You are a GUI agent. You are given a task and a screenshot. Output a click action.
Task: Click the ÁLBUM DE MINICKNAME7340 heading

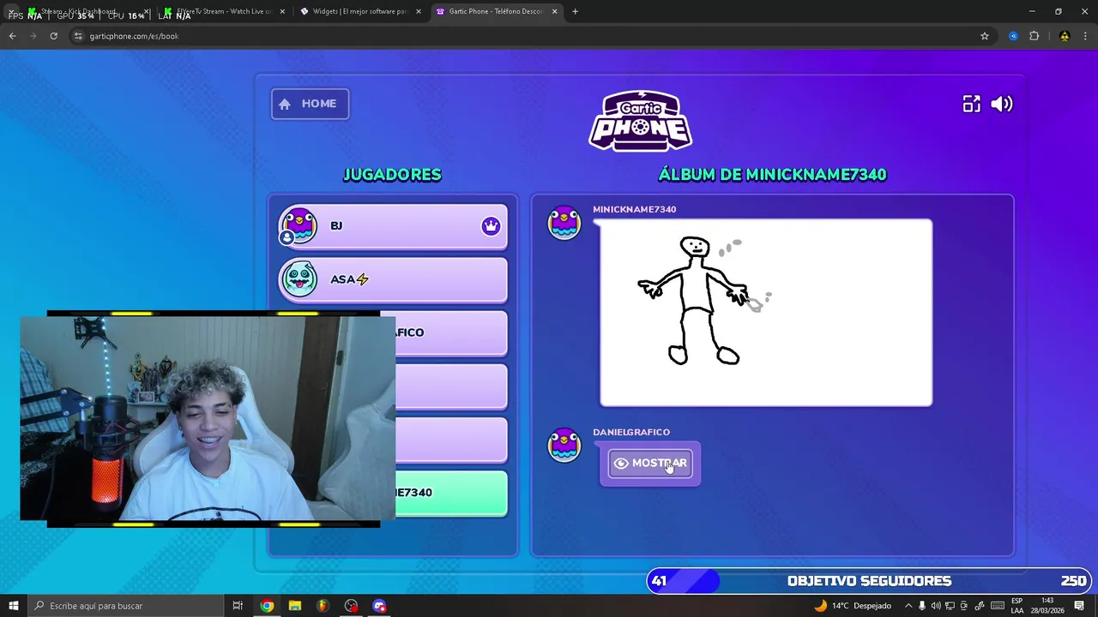(772, 175)
